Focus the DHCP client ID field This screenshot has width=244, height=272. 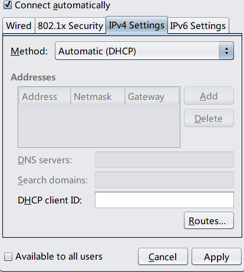[x=164, y=200]
